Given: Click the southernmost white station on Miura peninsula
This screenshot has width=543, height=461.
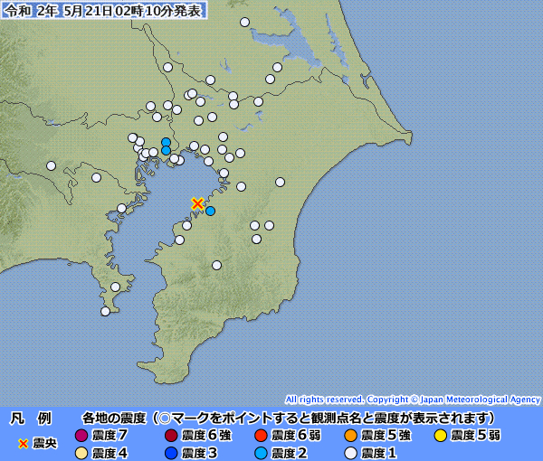Looking at the screenshot, I should [x=105, y=311].
